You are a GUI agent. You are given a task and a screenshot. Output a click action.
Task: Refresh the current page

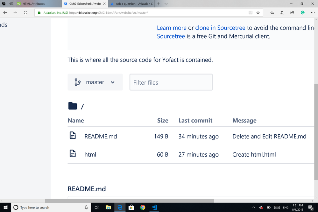click(25, 13)
